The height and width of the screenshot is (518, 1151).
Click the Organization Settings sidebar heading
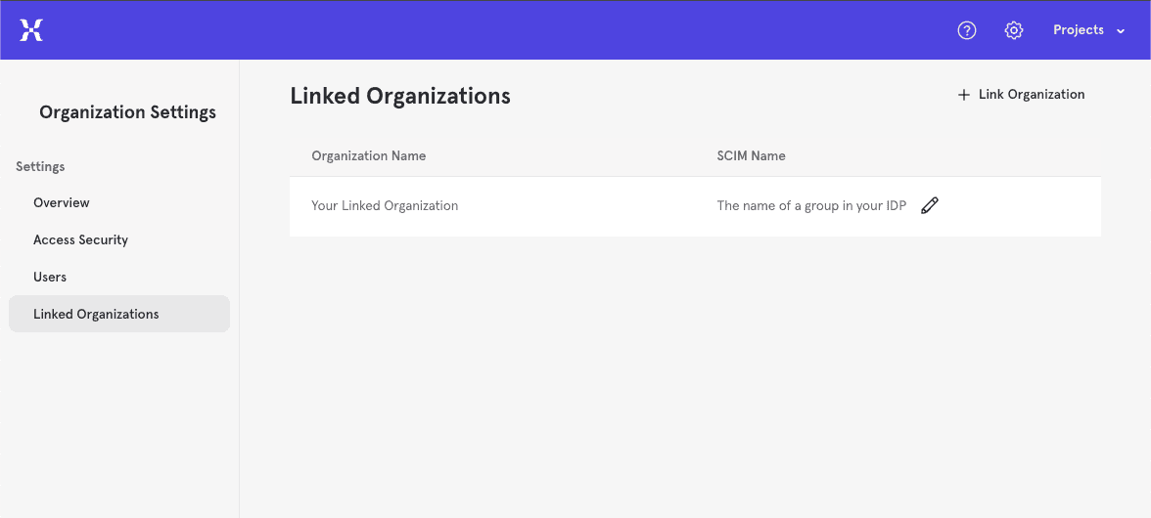pyautogui.click(x=127, y=112)
